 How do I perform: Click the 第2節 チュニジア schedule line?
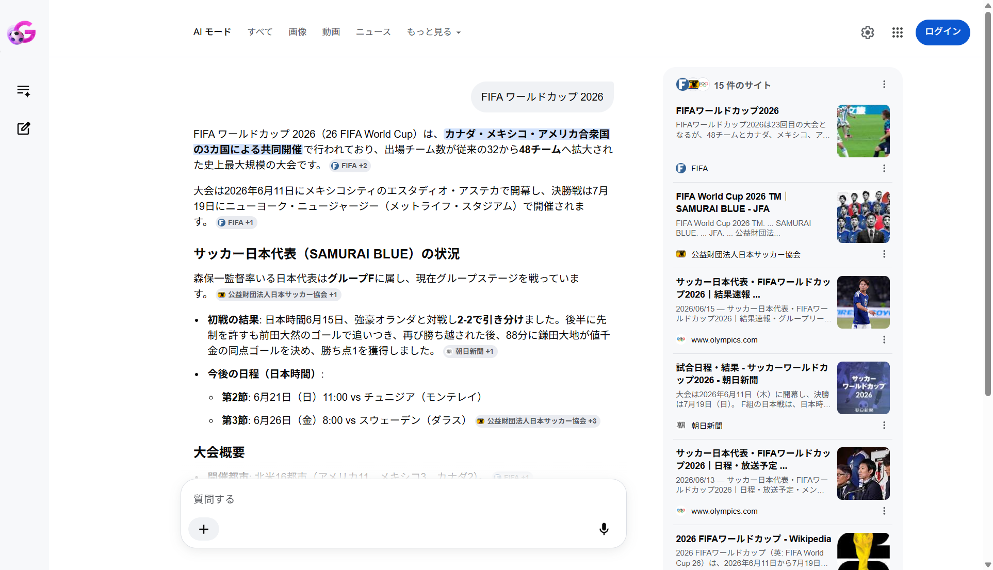click(354, 397)
